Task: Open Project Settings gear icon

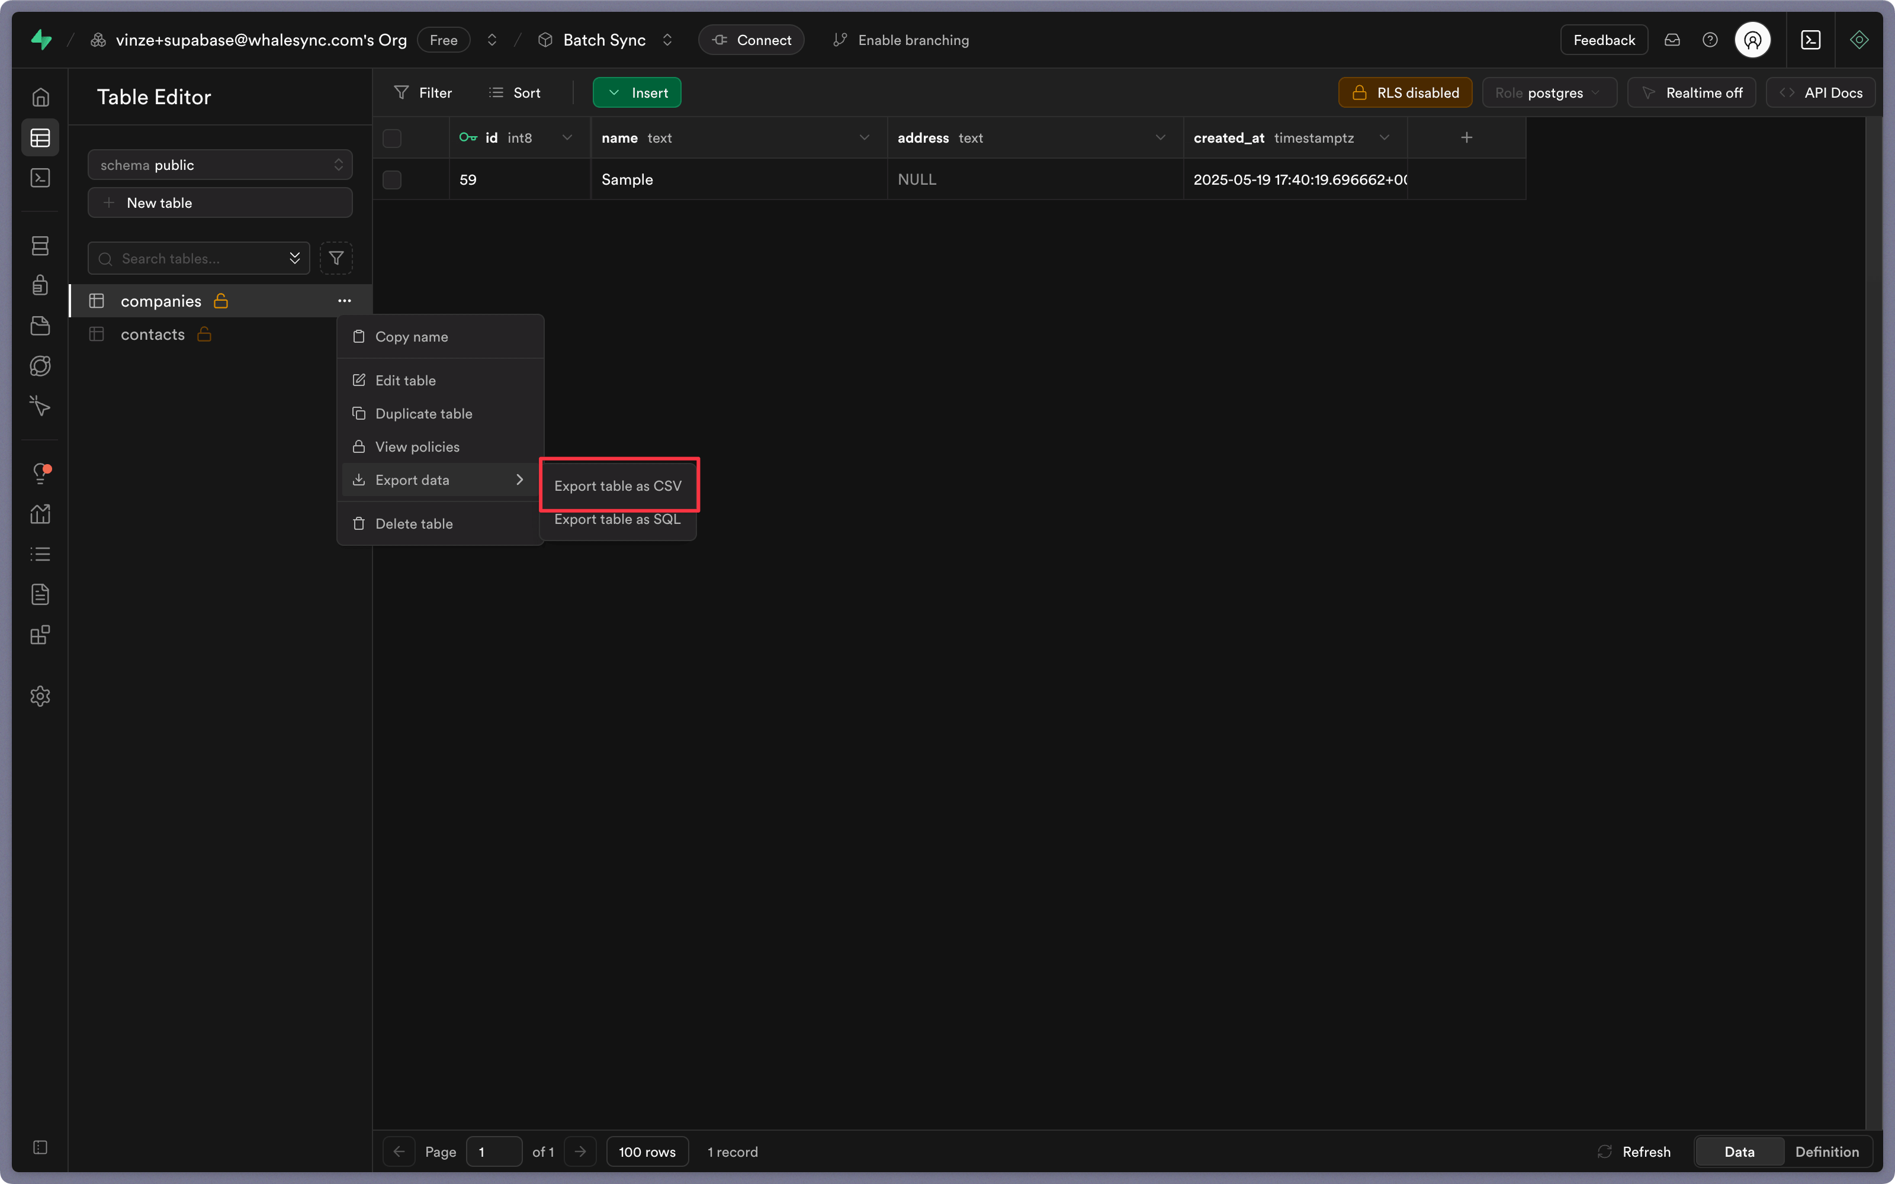Action: 40,696
